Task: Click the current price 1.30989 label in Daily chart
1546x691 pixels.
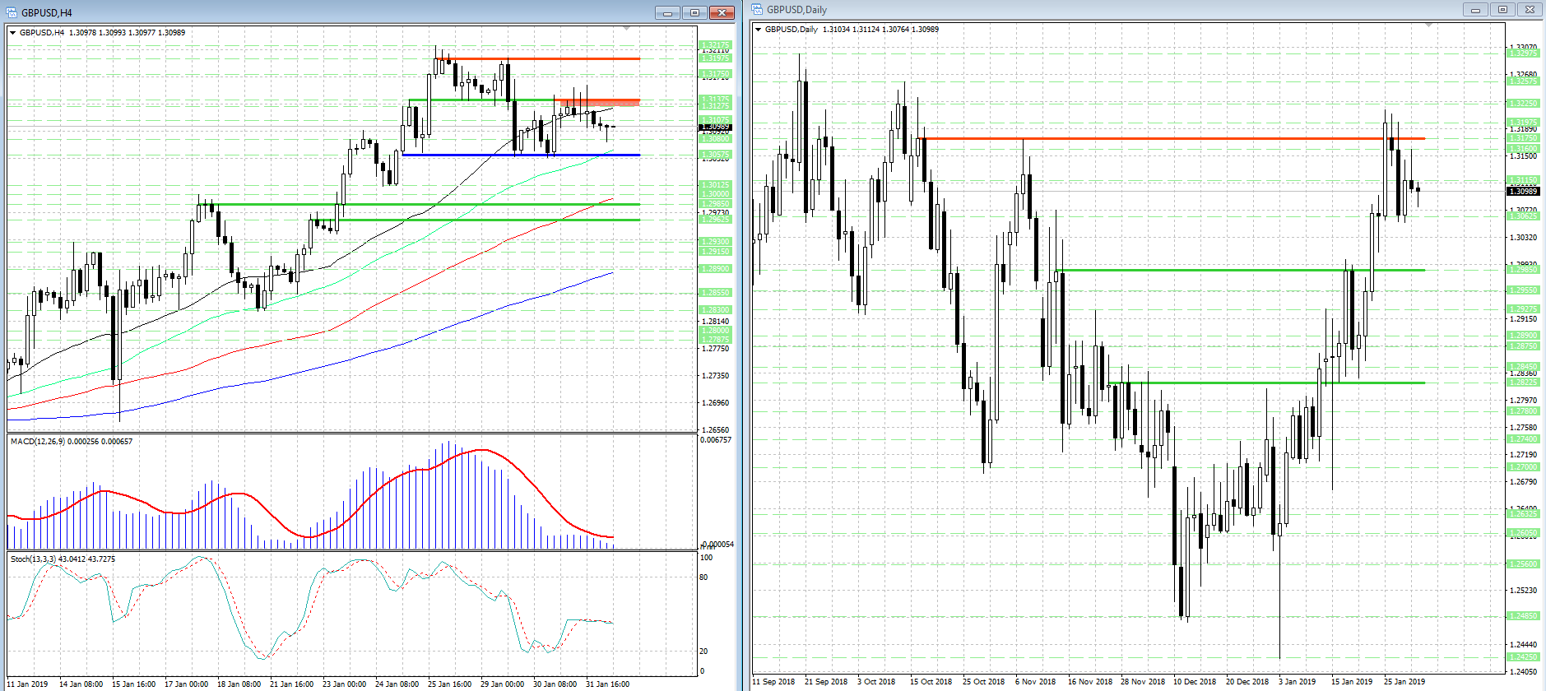Action: pos(1523,192)
